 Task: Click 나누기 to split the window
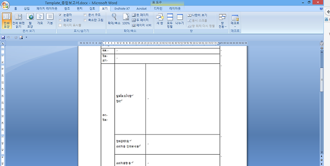click(180, 19)
